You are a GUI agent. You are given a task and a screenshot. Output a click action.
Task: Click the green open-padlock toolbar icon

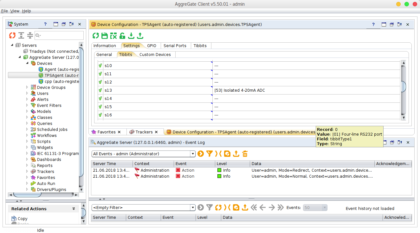tap(122, 35)
